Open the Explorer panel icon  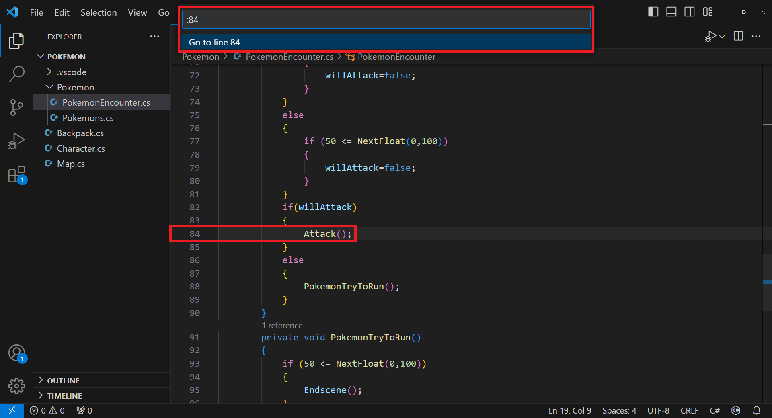click(x=16, y=41)
